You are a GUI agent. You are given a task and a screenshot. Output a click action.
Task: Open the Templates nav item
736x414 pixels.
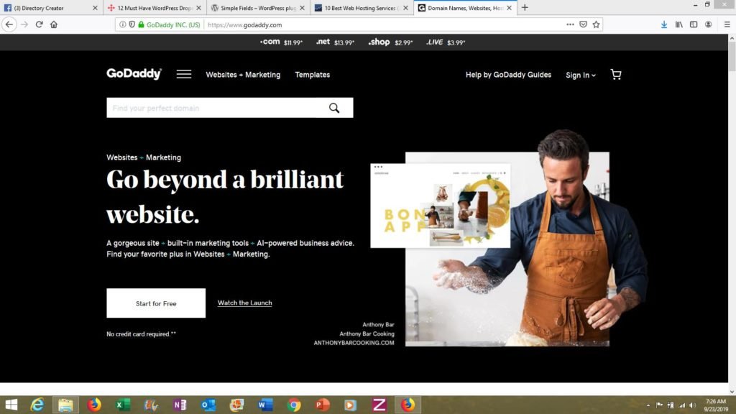coord(312,75)
